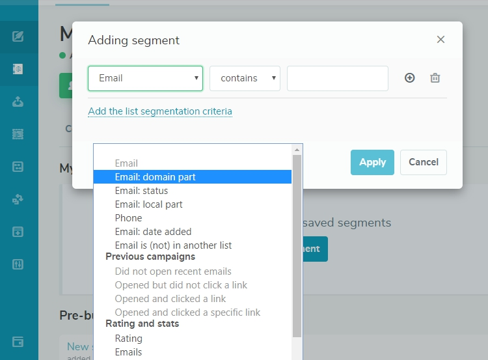The height and width of the screenshot is (360, 488).
Task: Open the wallet icon at the sidebar bottom
Action: pyautogui.click(x=18, y=342)
